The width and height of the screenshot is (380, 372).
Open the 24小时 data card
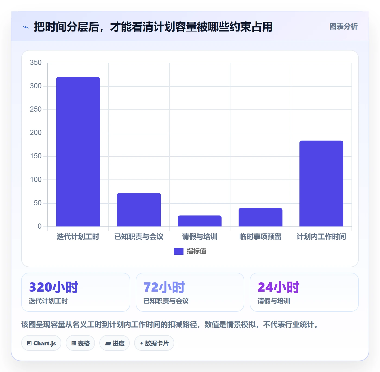304,292
